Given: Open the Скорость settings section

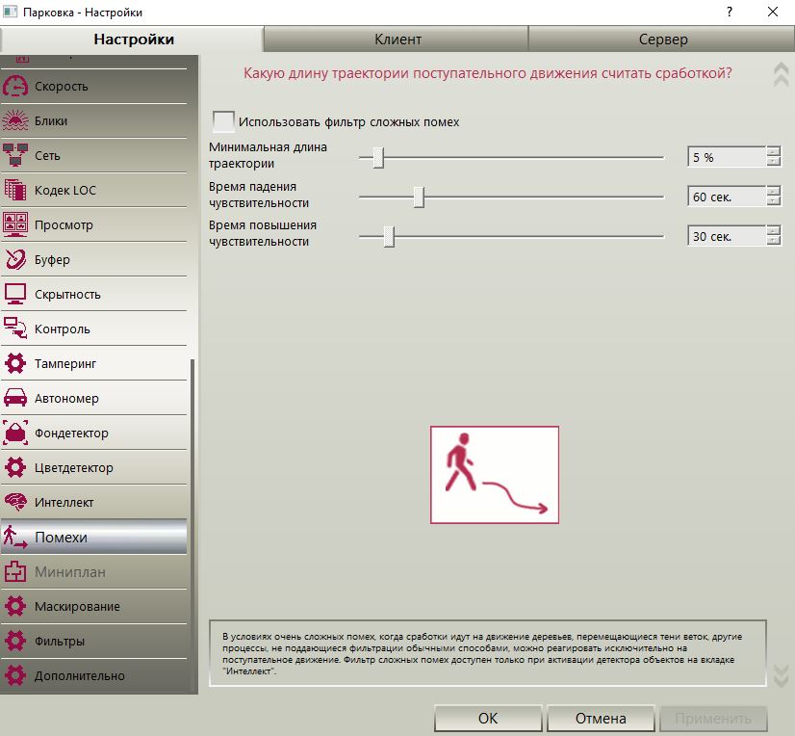Looking at the screenshot, I should click(93, 87).
